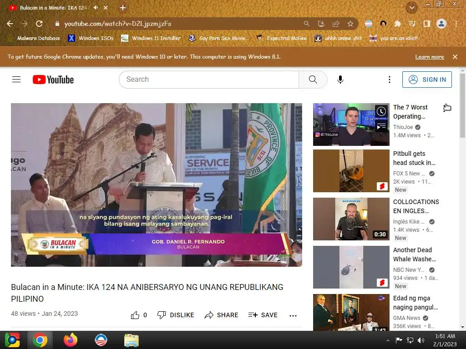466x349 pixels.
Task: Click the ThioJoe channel name
Action: [x=403, y=127]
